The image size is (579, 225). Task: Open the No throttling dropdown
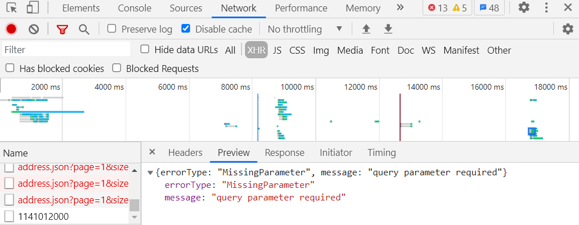(305, 29)
